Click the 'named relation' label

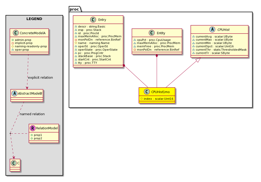tap(32, 114)
